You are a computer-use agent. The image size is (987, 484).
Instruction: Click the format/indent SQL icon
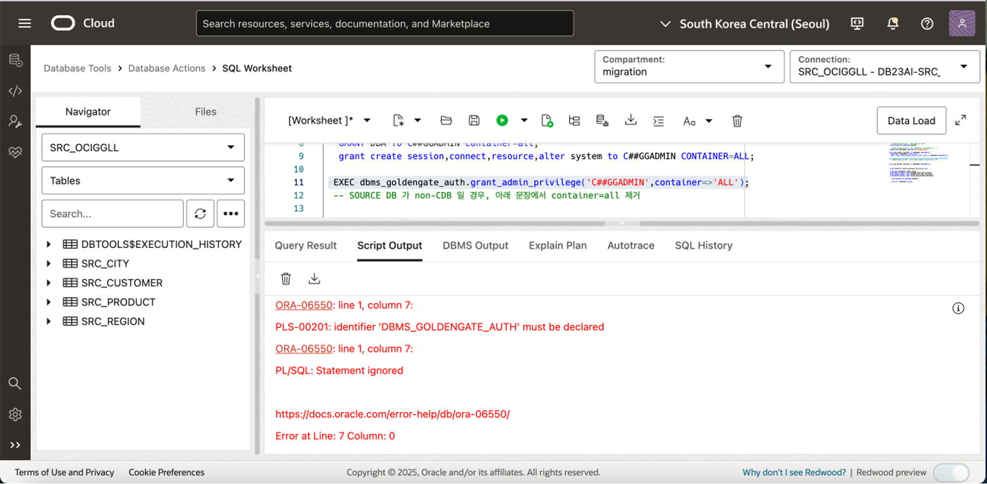pos(659,121)
